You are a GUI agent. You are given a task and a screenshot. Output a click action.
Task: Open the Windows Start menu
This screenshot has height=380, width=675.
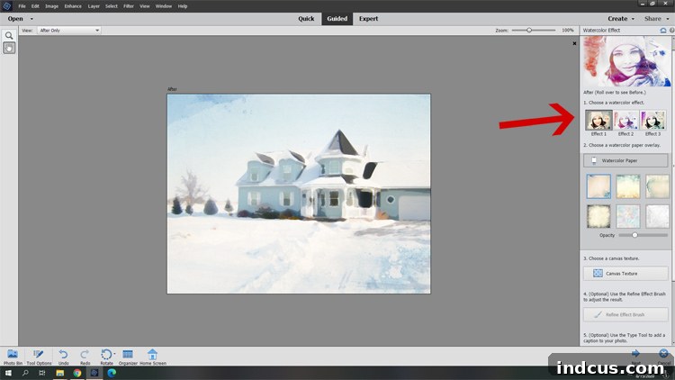[8, 373]
